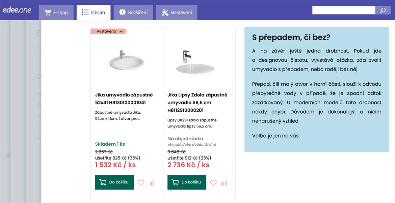Go to the Nastavení tab
This screenshot has width=395, height=203.
pos(177,12)
